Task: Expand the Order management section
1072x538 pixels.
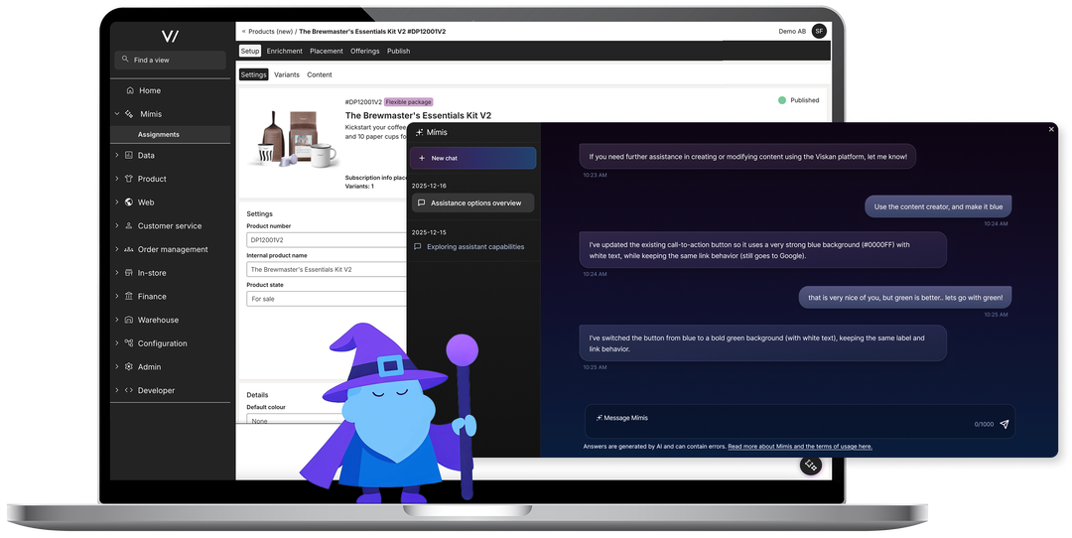Action: tap(116, 249)
